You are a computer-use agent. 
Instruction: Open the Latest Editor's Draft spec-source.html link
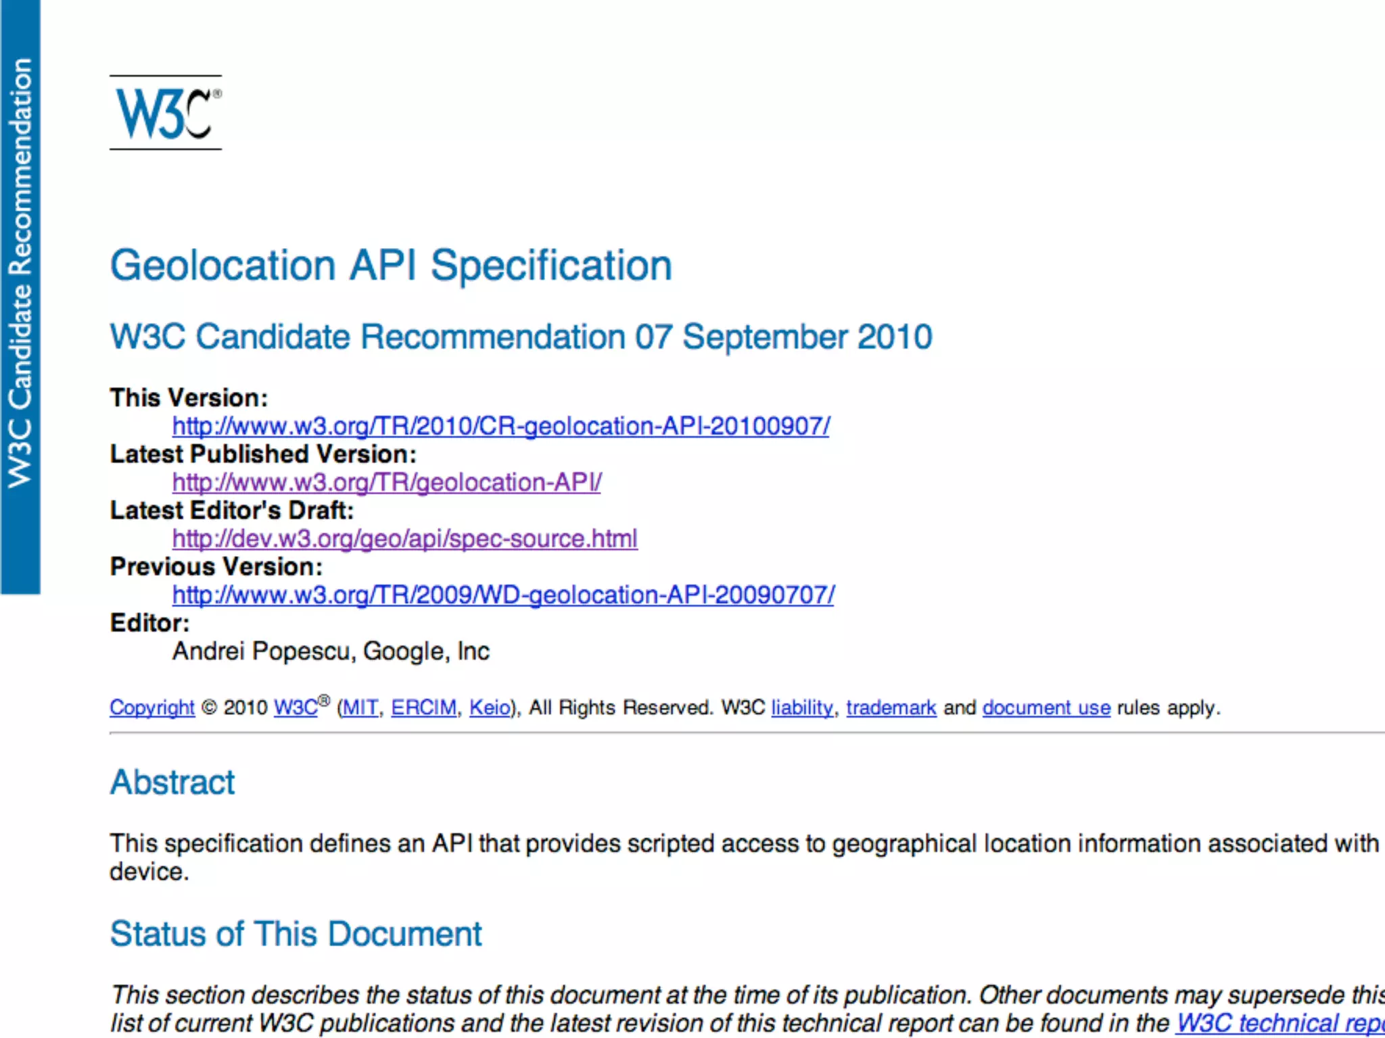point(404,539)
